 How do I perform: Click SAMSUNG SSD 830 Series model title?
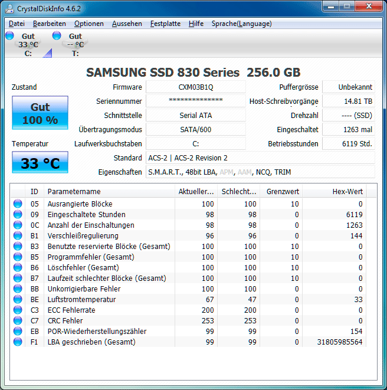(193, 73)
